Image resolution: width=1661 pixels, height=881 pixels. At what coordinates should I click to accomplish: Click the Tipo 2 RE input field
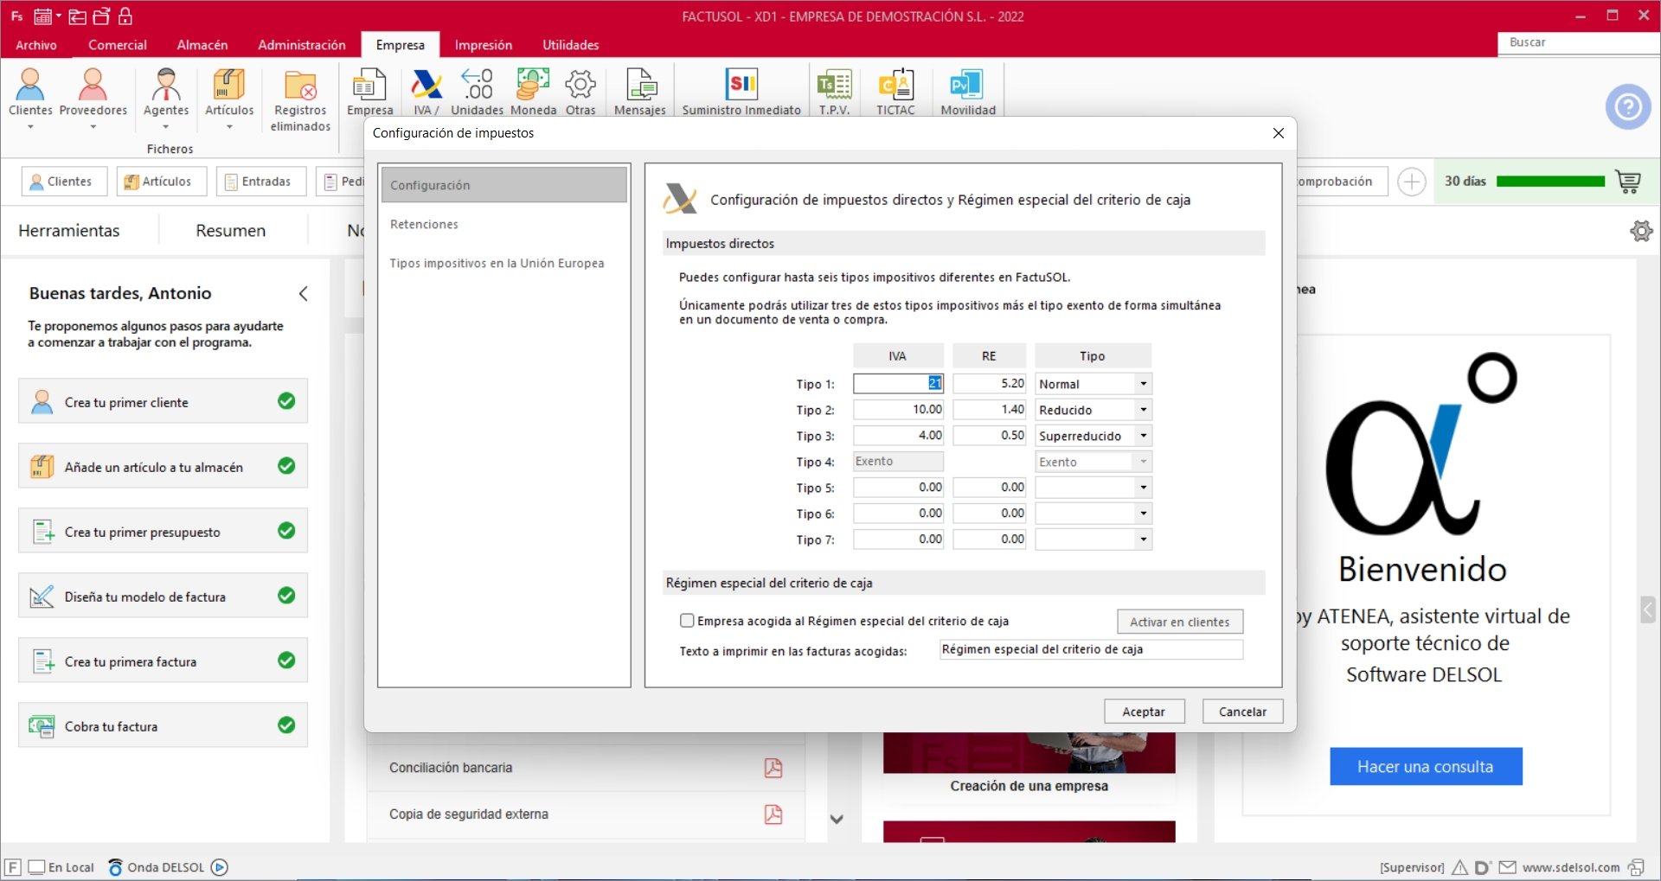pos(989,410)
